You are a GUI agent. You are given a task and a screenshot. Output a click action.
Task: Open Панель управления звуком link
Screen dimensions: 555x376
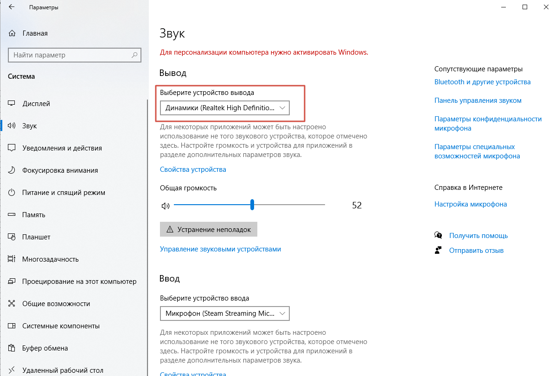click(478, 100)
